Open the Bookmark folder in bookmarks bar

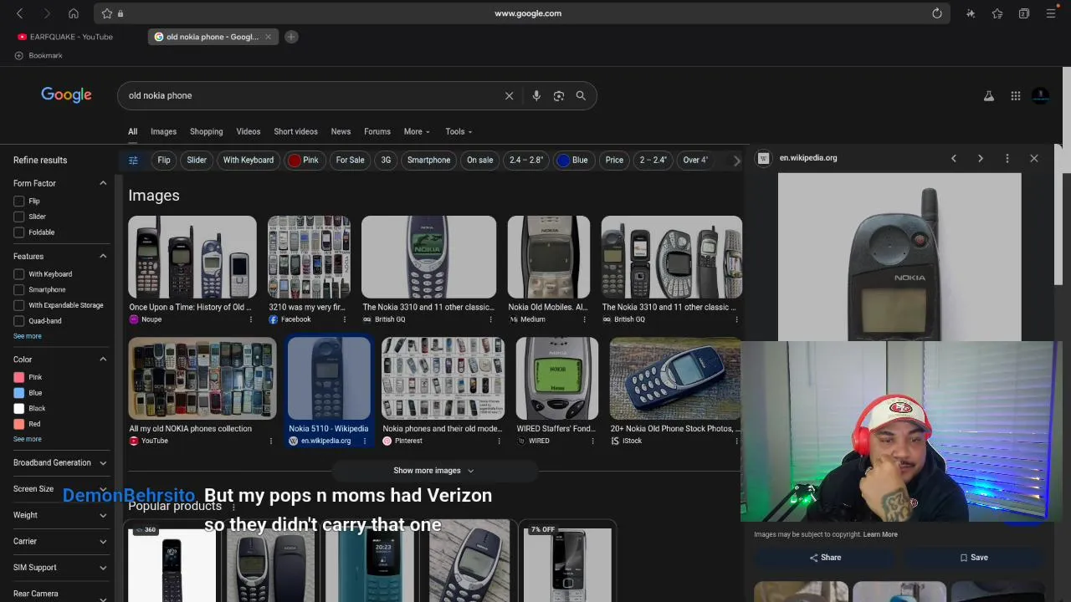tap(38, 55)
